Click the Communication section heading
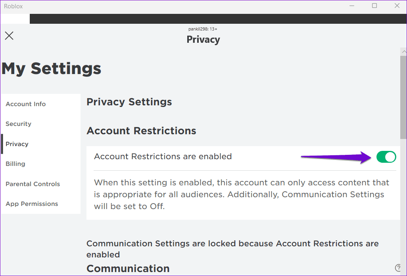This screenshot has height=276, width=407. point(128,268)
